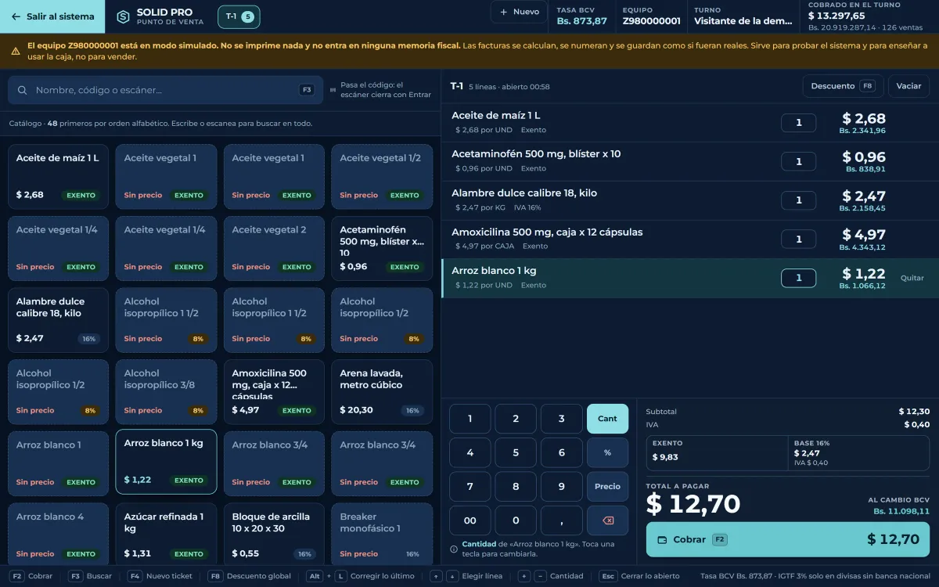This screenshot has height=587, width=939.
Task: Click the plus icon of Nuevo
Action: [x=504, y=12]
